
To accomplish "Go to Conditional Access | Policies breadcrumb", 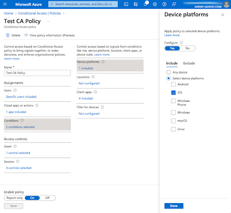I will tap(40, 13).
